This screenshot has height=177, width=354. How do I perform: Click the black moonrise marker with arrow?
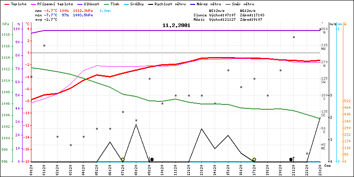[x=291, y=159]
